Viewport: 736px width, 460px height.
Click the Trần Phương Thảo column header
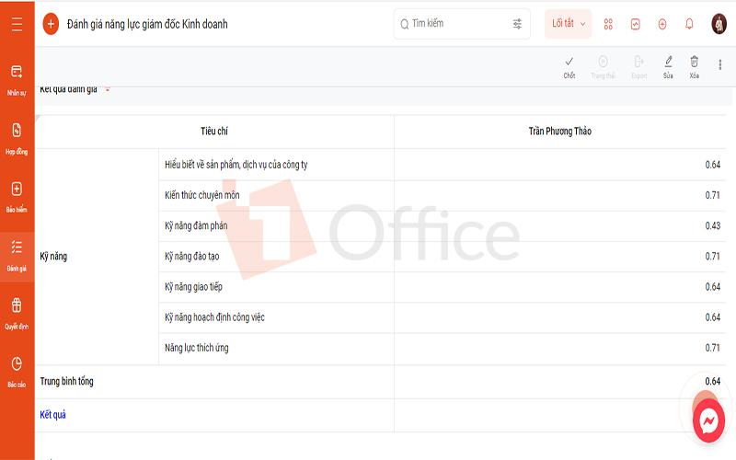[x=560, y=132]
